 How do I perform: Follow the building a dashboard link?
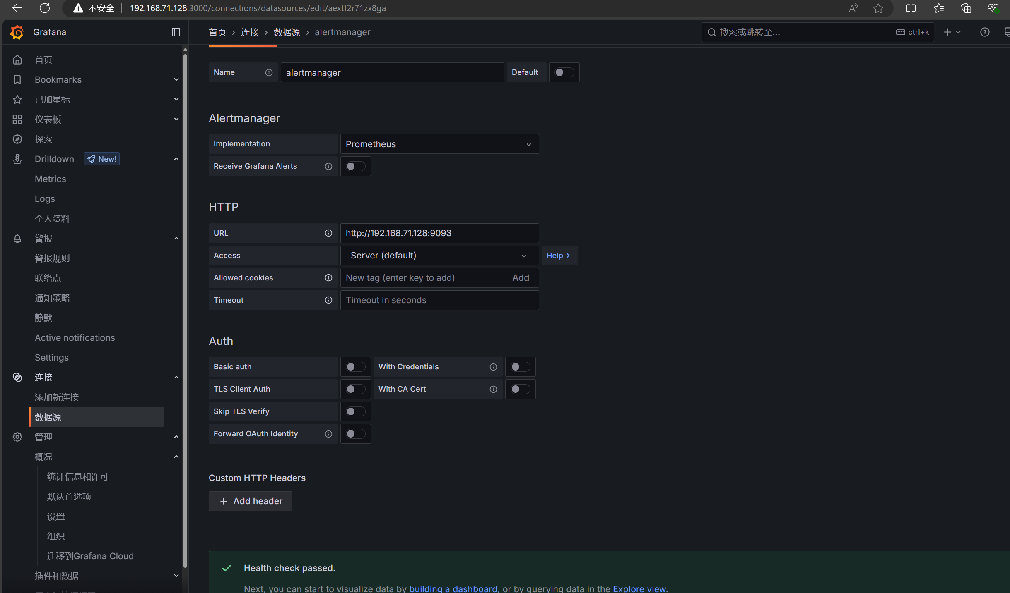(453, 588)
